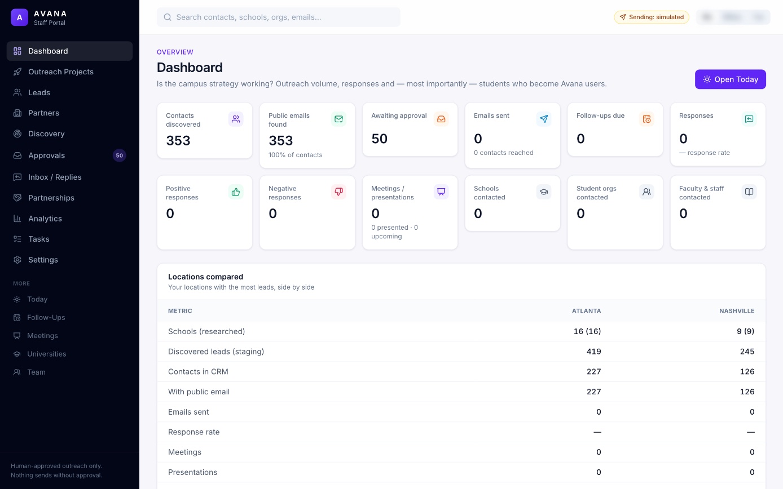The height and width of the screenshot is (489, 783).
Task: Click the Negative responses thumbs-down icon
Action: [338, 192]
